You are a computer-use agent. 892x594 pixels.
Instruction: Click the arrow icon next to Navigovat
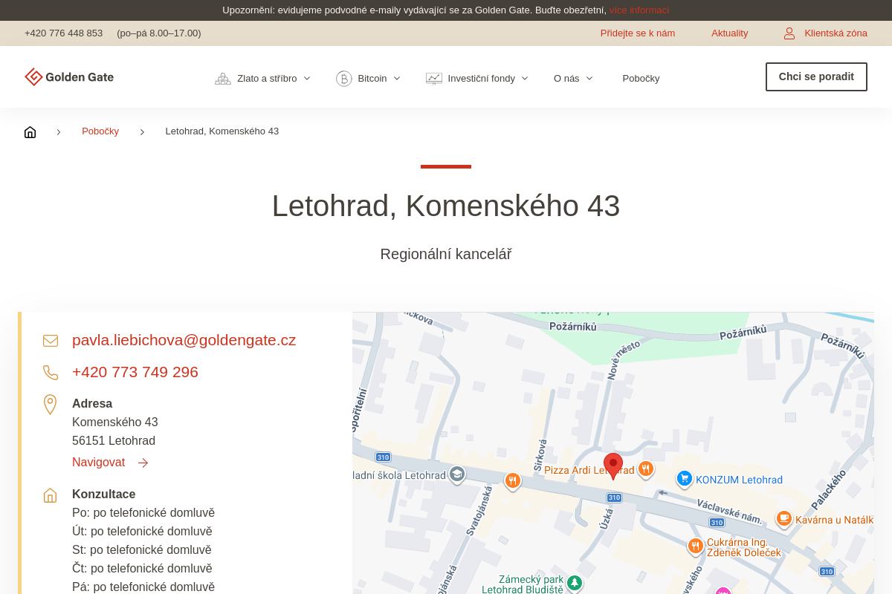click(x=143, y=463)
